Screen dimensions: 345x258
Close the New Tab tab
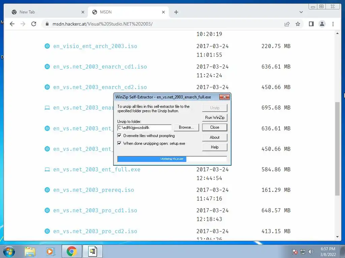(83, 12)
